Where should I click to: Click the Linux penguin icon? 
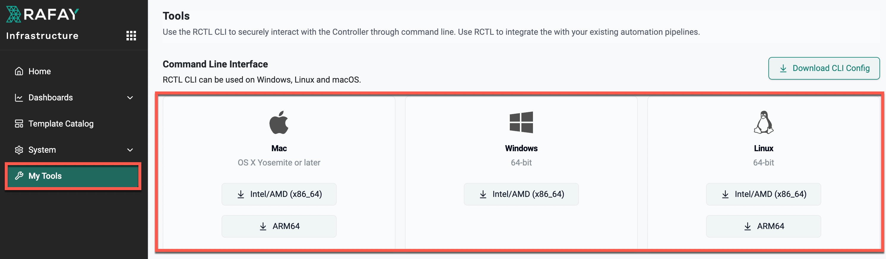pos(764,122)
